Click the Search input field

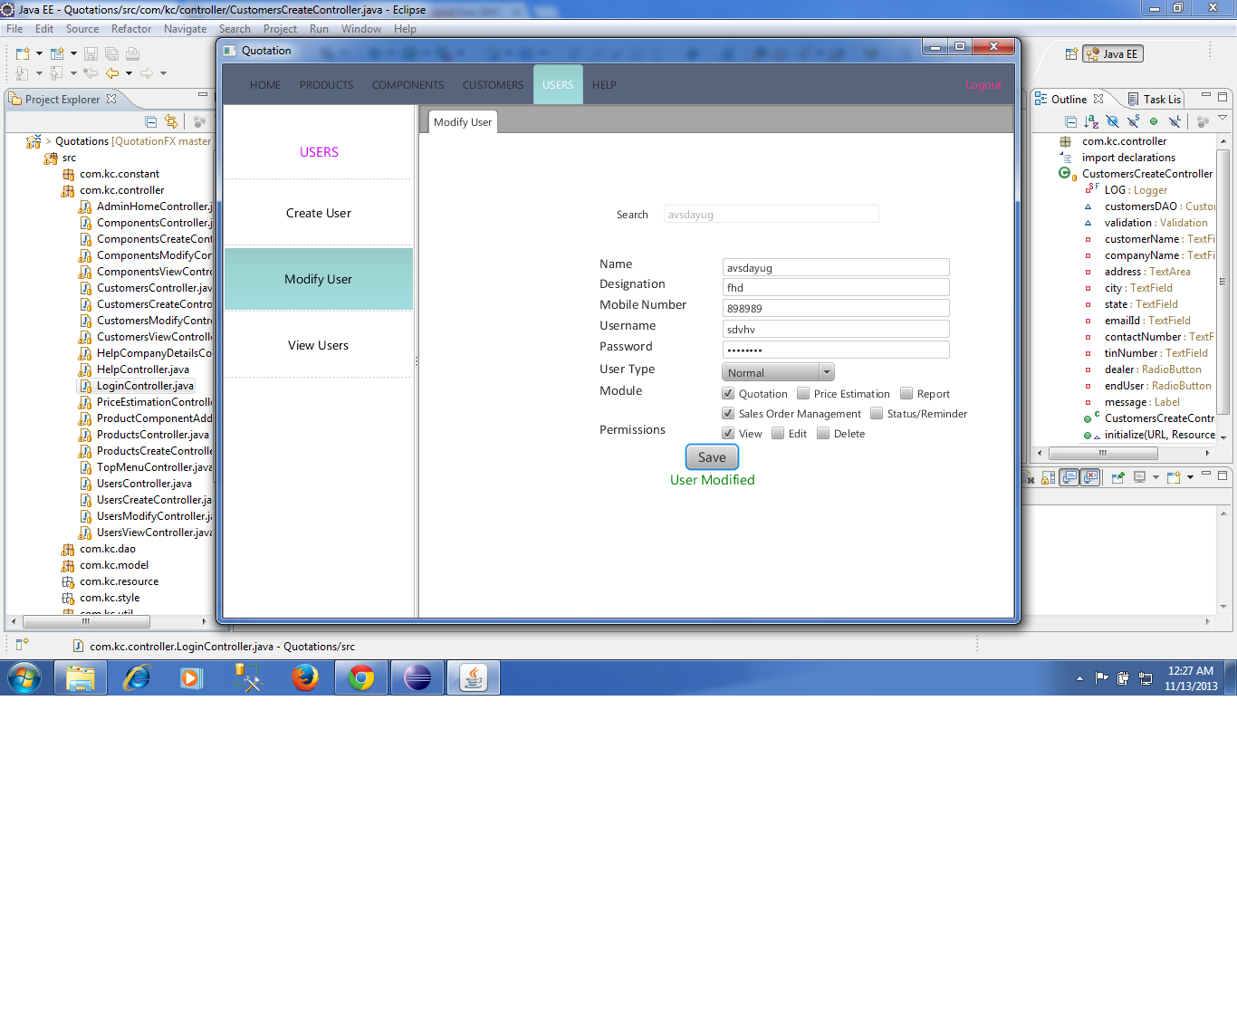pos(772,215)
